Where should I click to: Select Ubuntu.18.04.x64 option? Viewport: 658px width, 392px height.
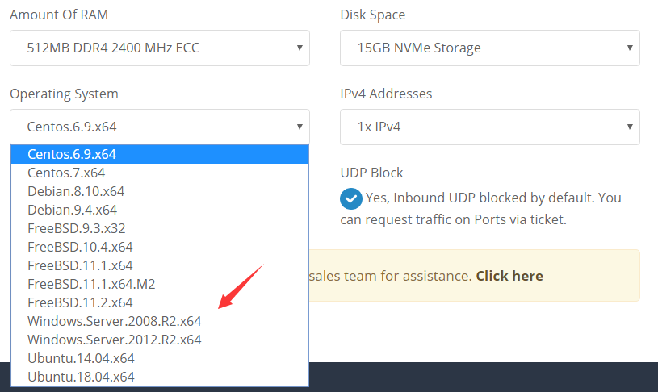pos(160,377)
